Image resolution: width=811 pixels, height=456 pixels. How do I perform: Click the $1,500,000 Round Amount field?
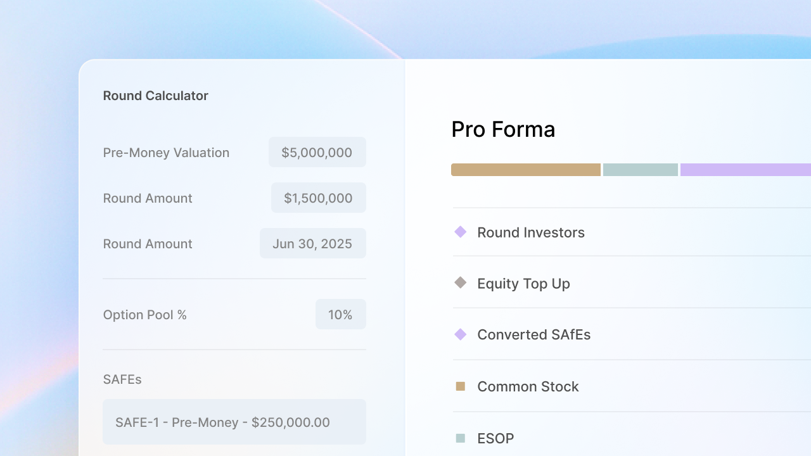(318, 198)
